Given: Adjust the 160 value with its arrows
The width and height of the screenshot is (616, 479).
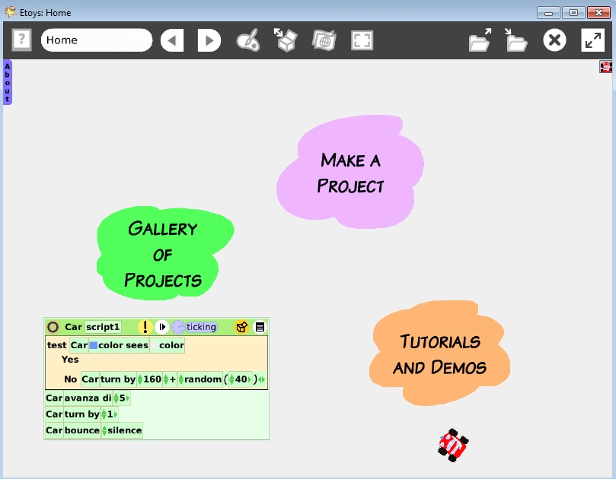Looking at the screenshot, I should click(x=140, y=379).
